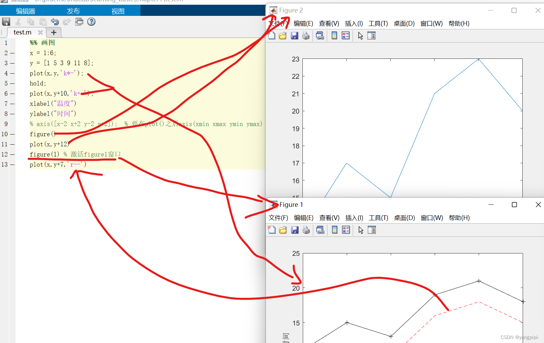Click Link Plot icon in Figure 2 toolbar
The image size is (544, 343).
[320, 36]
